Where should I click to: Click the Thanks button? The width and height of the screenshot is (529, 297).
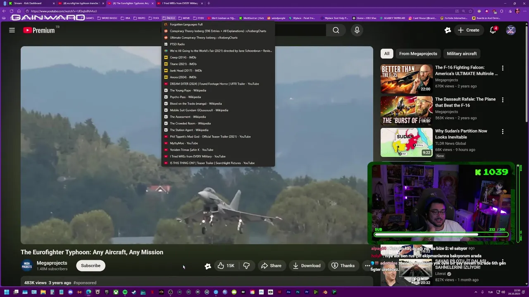click(x=343, y=266)
